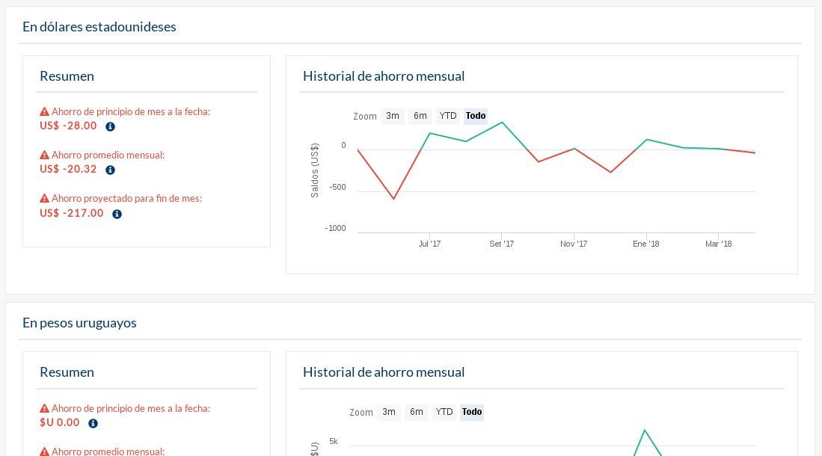Set pesos chart zoom to 3m
The height and width of the screenshot is (456, 822).
coord(389,412)
